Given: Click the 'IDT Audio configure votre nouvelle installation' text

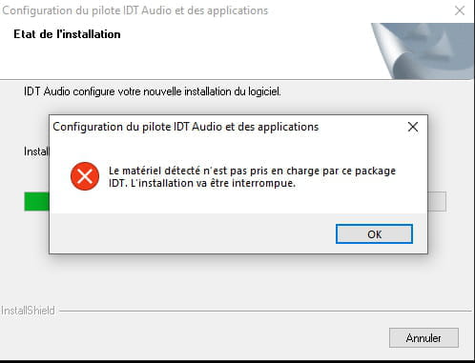Looking at the screenshot, I should [x=153, y=91].
